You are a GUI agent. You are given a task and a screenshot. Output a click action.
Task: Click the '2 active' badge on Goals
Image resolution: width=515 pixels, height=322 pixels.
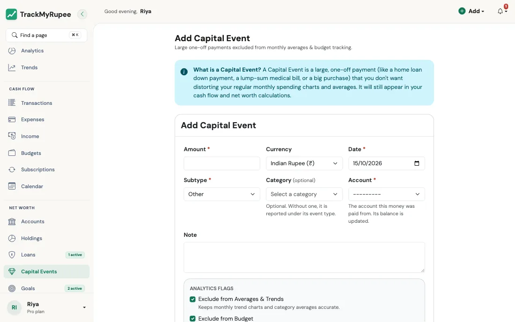point(74,288)
